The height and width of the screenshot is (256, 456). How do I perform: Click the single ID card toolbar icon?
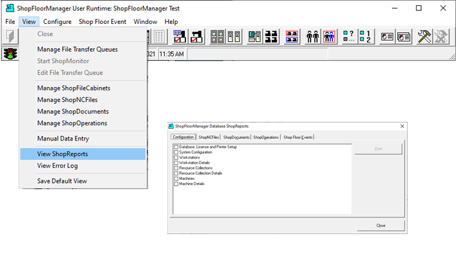click(387, 37)
